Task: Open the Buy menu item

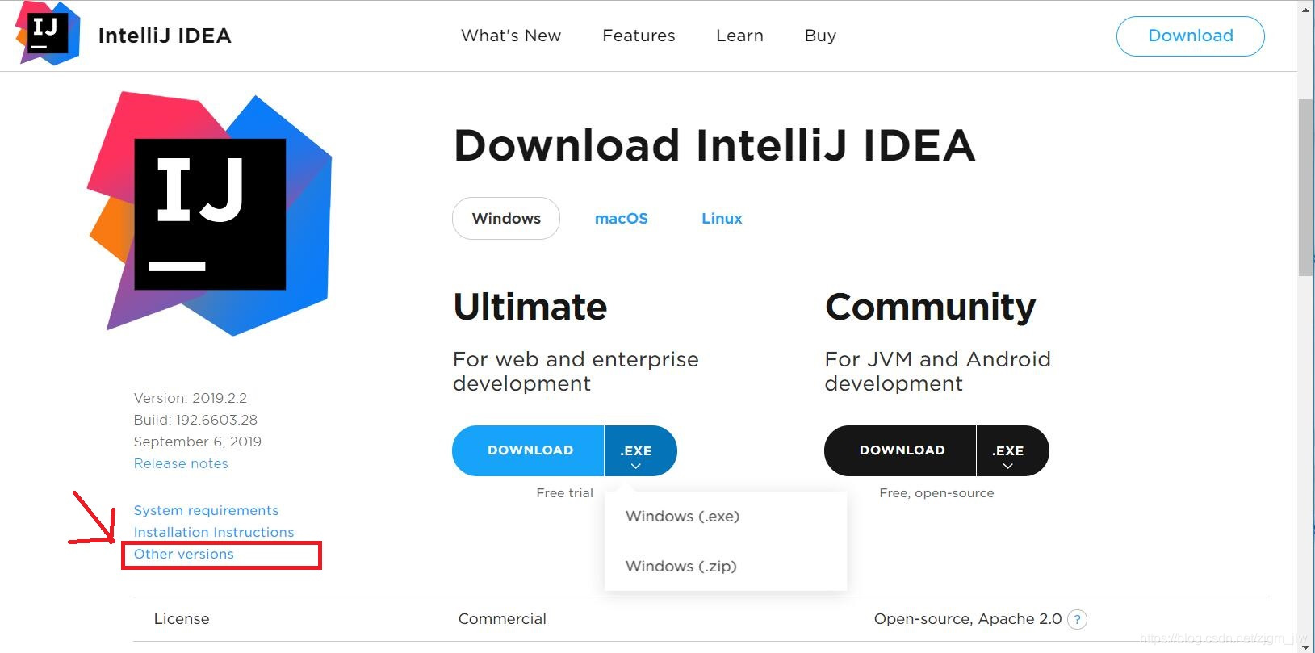Action: 820,36
